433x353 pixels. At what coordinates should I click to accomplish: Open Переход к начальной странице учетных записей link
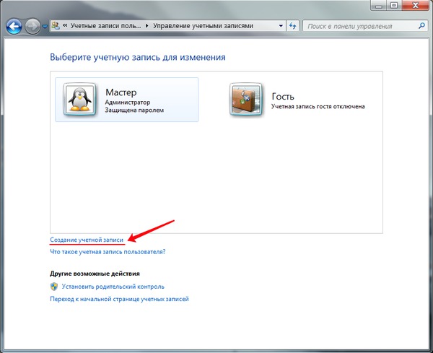click(119, 299)
